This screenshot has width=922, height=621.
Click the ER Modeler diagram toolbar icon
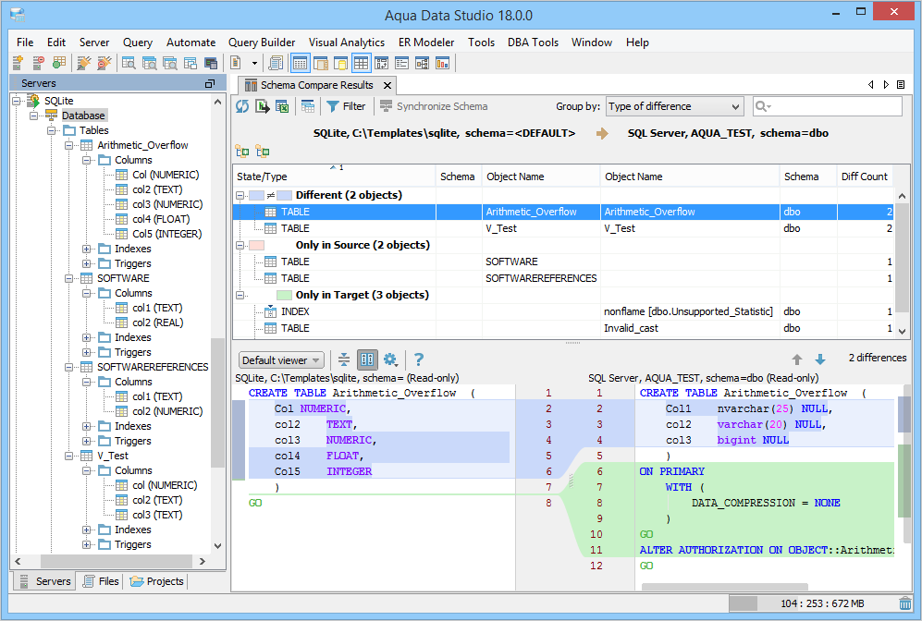pos(423,63)
